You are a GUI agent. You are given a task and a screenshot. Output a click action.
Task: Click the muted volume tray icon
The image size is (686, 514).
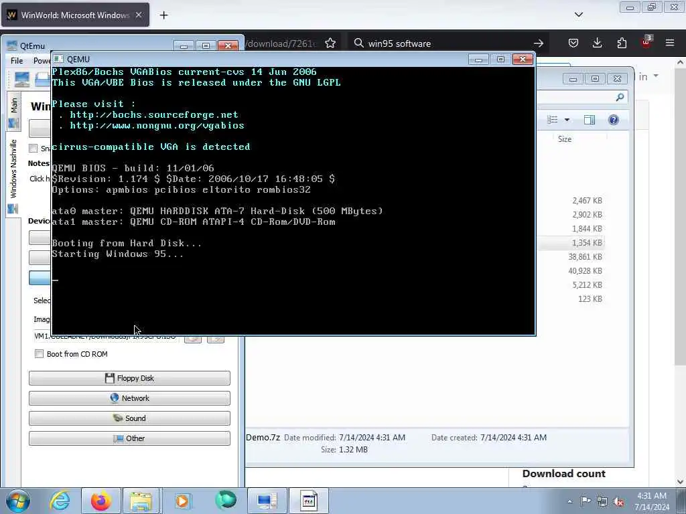(618, 501)
